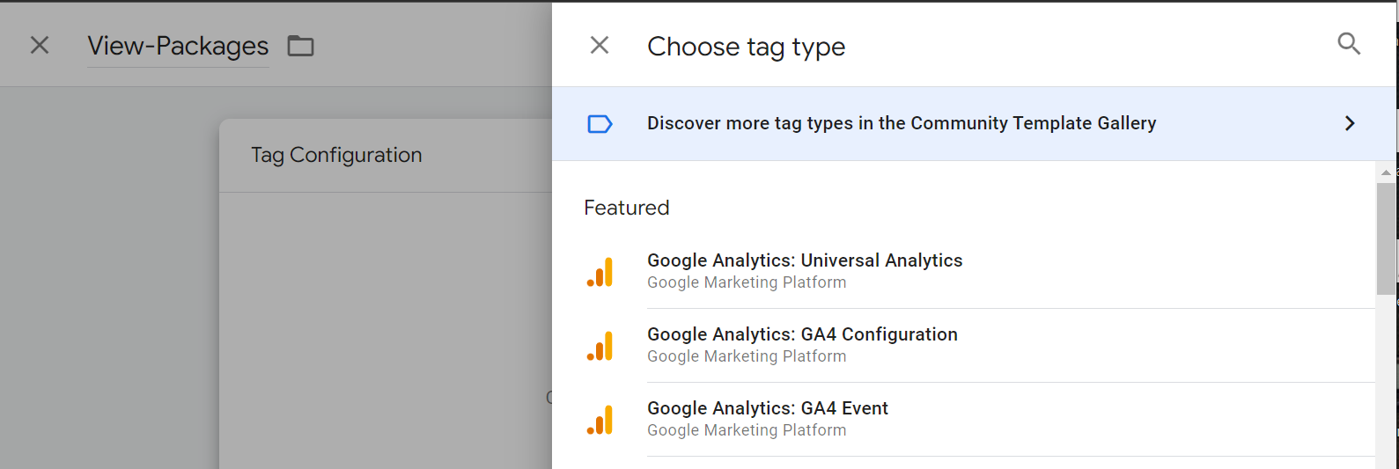Click the Tag Configuration section header
The width and height of the screenshot is (1399, 469).
click(336, 156)
